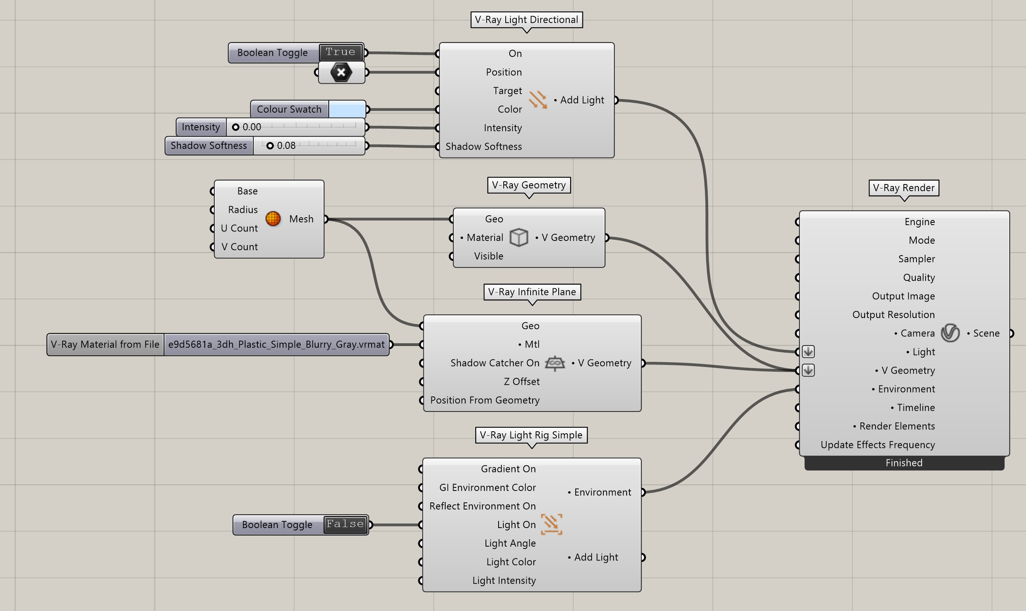Toggle the False Boolean value
The width and height of the screenshot is (1026, 611).
(x=345, y=525)
